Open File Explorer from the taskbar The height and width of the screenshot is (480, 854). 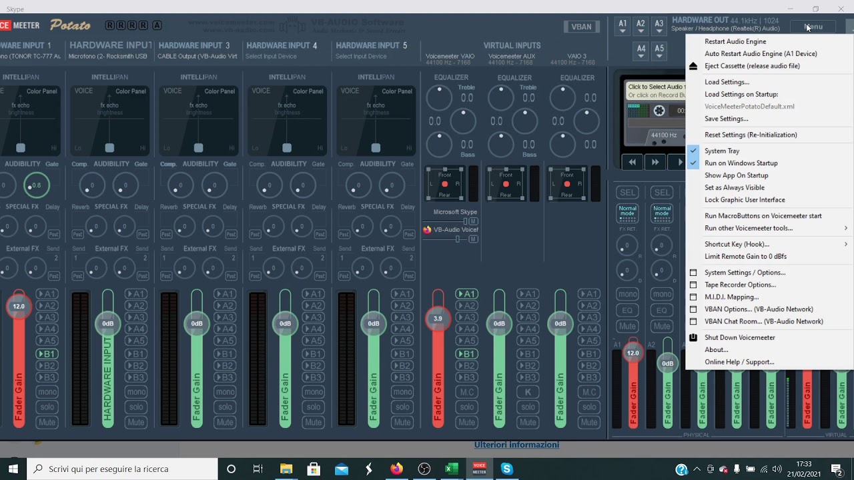286,469
